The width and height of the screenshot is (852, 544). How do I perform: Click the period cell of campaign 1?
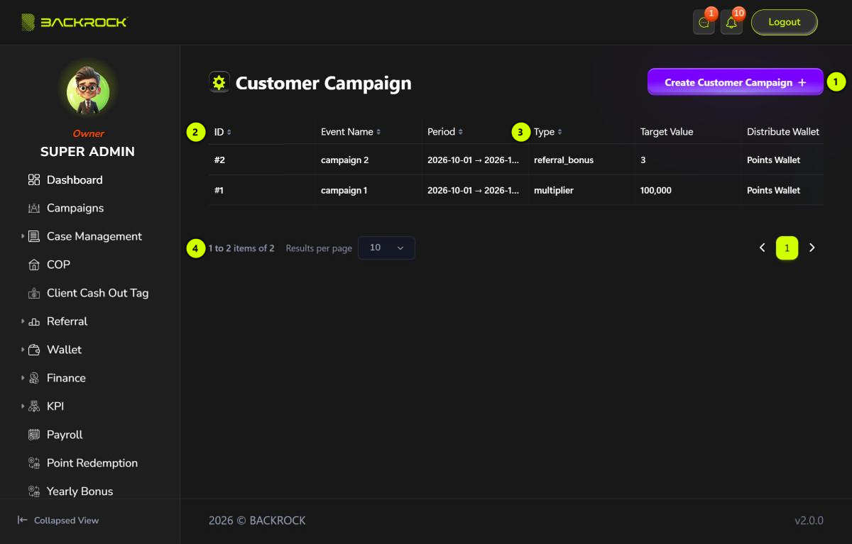tap(473, 191)
